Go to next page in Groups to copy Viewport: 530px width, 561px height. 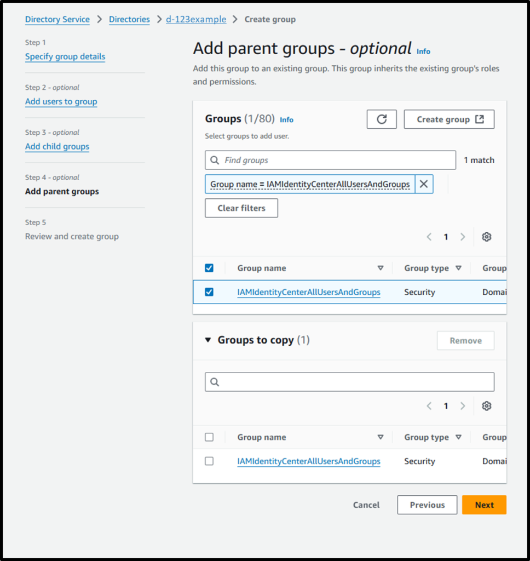[463, 406]
